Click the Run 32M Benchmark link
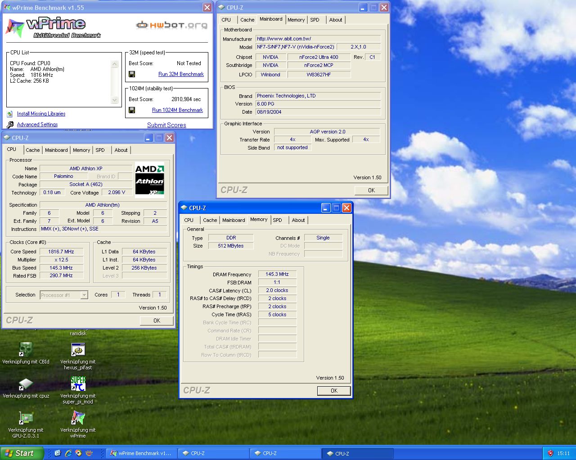Viewport: 576px width, 460px height. coord(181,74)
